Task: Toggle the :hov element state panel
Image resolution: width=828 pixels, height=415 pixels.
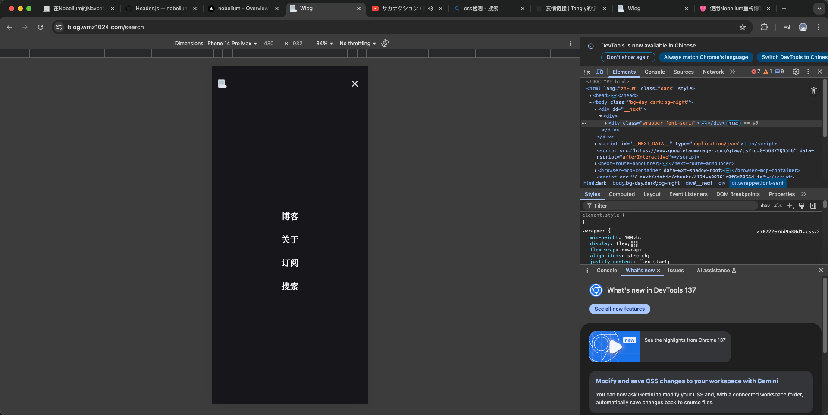Action: (765, 206)
